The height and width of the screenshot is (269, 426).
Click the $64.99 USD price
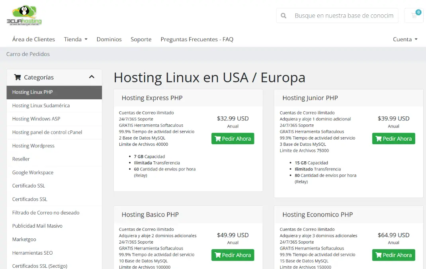(x=394, y=235)
